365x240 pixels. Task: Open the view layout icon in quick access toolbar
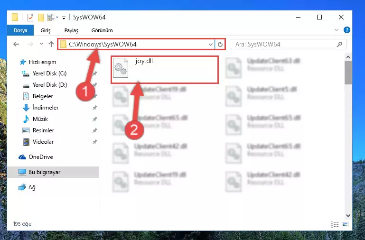coord(51,17)
